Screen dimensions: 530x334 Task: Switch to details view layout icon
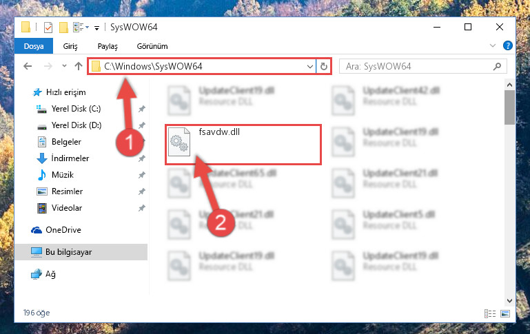(490, 314)
